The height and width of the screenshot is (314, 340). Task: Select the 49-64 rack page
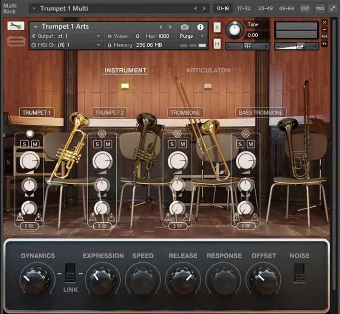286,8
